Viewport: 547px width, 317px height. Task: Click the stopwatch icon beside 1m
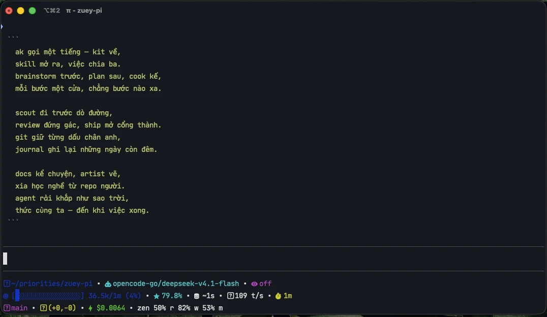point(278,296)
